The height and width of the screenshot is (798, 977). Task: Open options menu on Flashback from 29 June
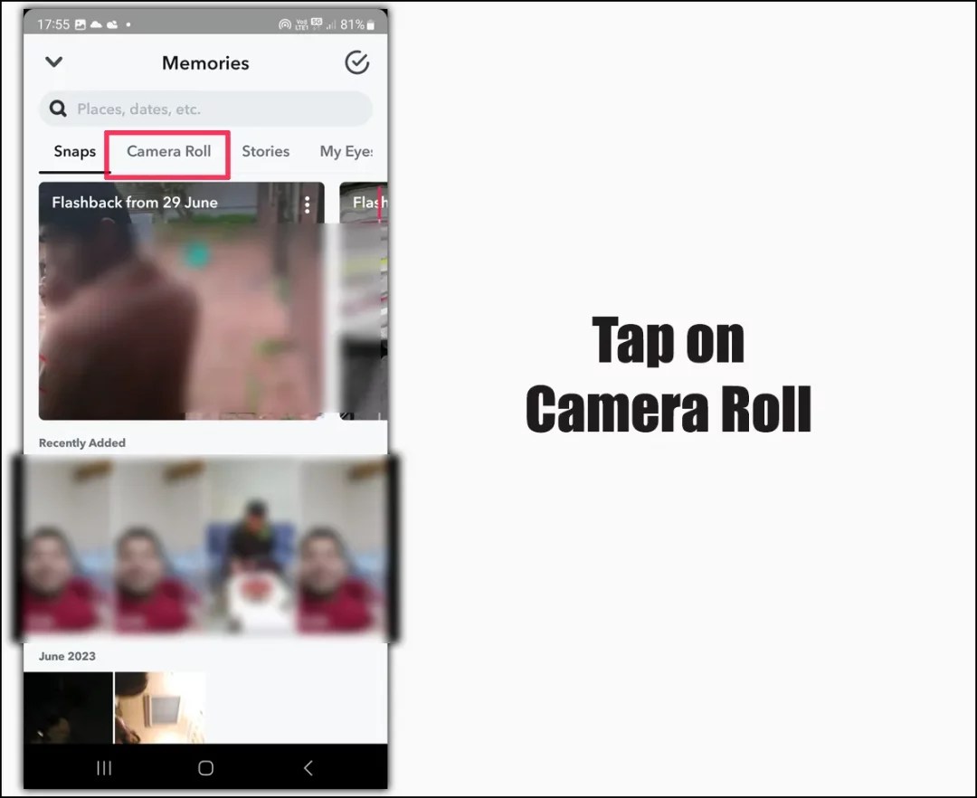pos(307,202)
